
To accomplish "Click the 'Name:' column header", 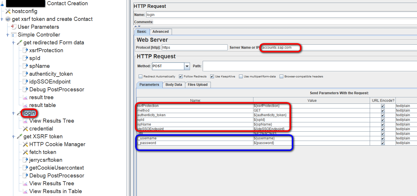I will [195, 101].
